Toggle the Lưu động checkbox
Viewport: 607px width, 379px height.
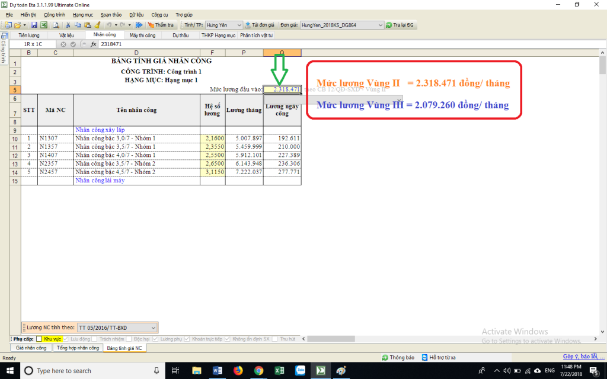click(x=66, y=339)
